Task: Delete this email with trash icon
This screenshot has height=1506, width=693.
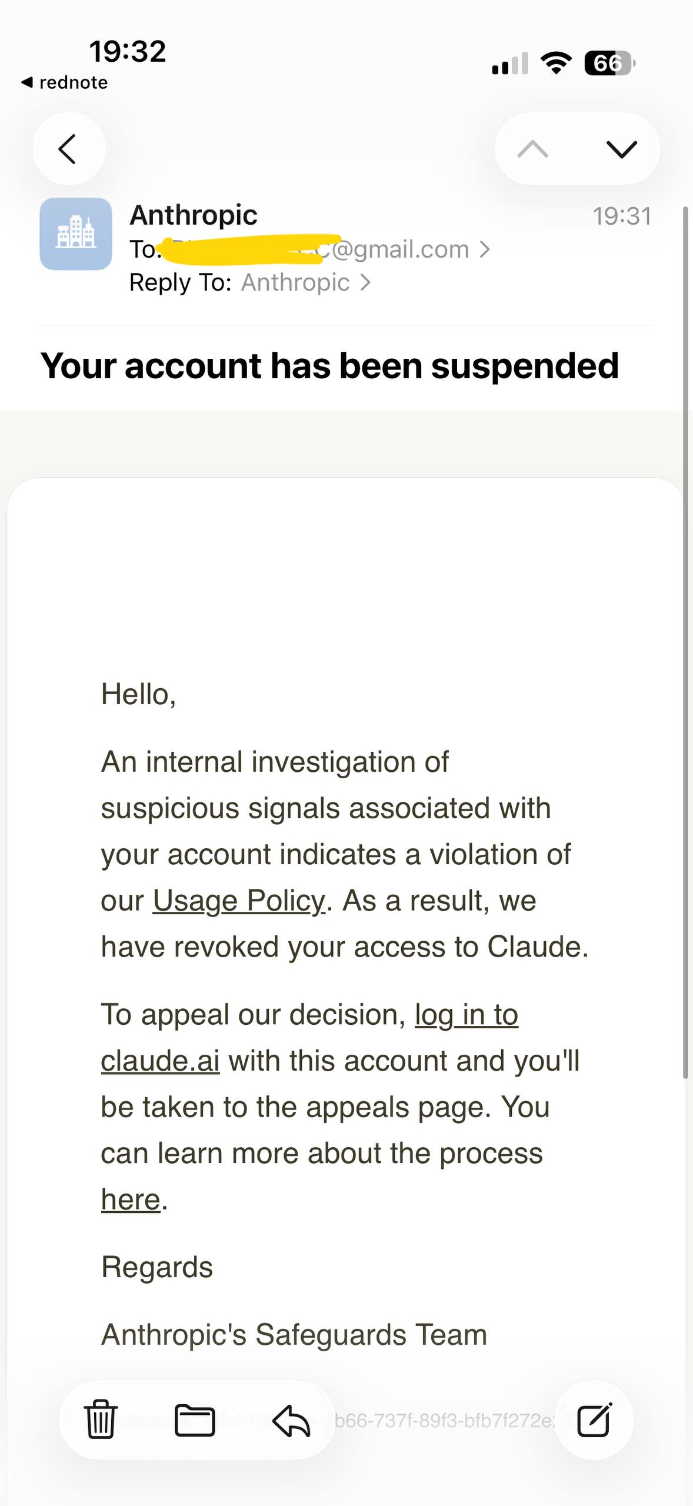Action: click(x=101, y=1419)
